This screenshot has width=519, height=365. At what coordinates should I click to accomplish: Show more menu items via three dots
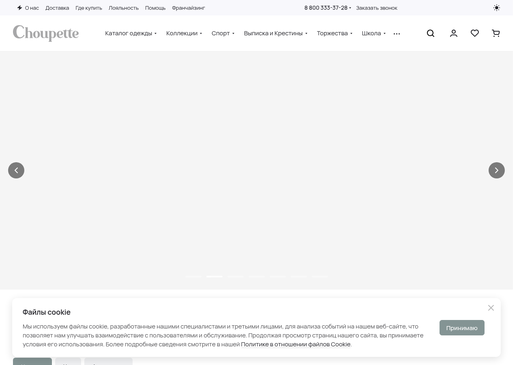tap(397, 34)
